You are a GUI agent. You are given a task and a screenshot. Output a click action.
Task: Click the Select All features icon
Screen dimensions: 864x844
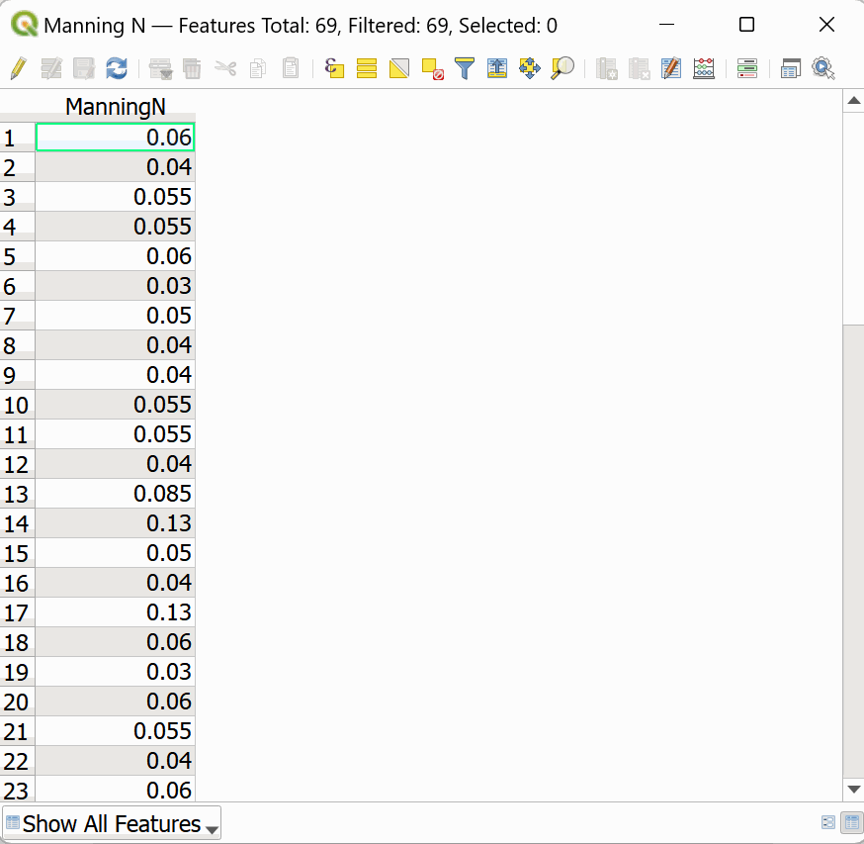(367, 68)
